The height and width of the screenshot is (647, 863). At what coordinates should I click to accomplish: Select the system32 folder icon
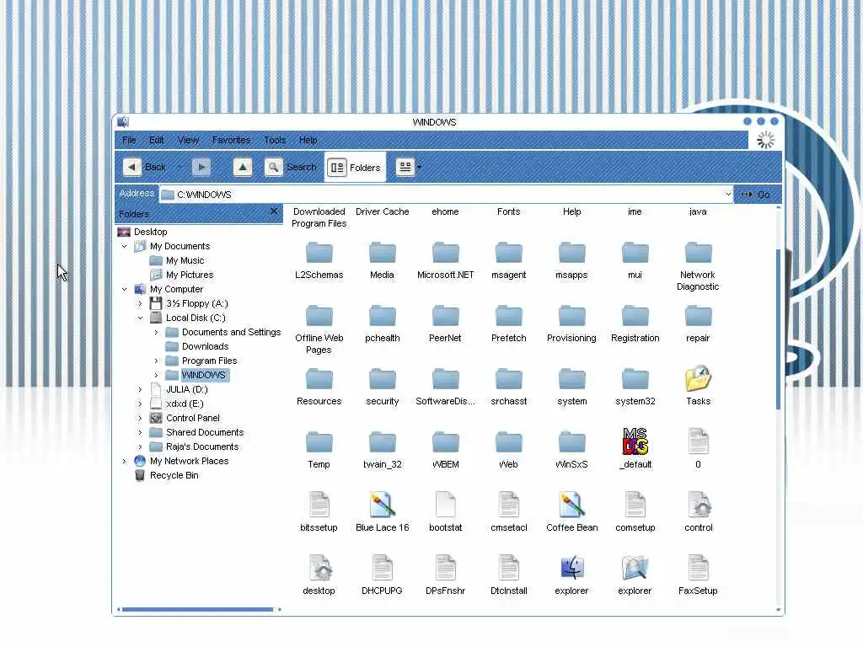point(635,379)
